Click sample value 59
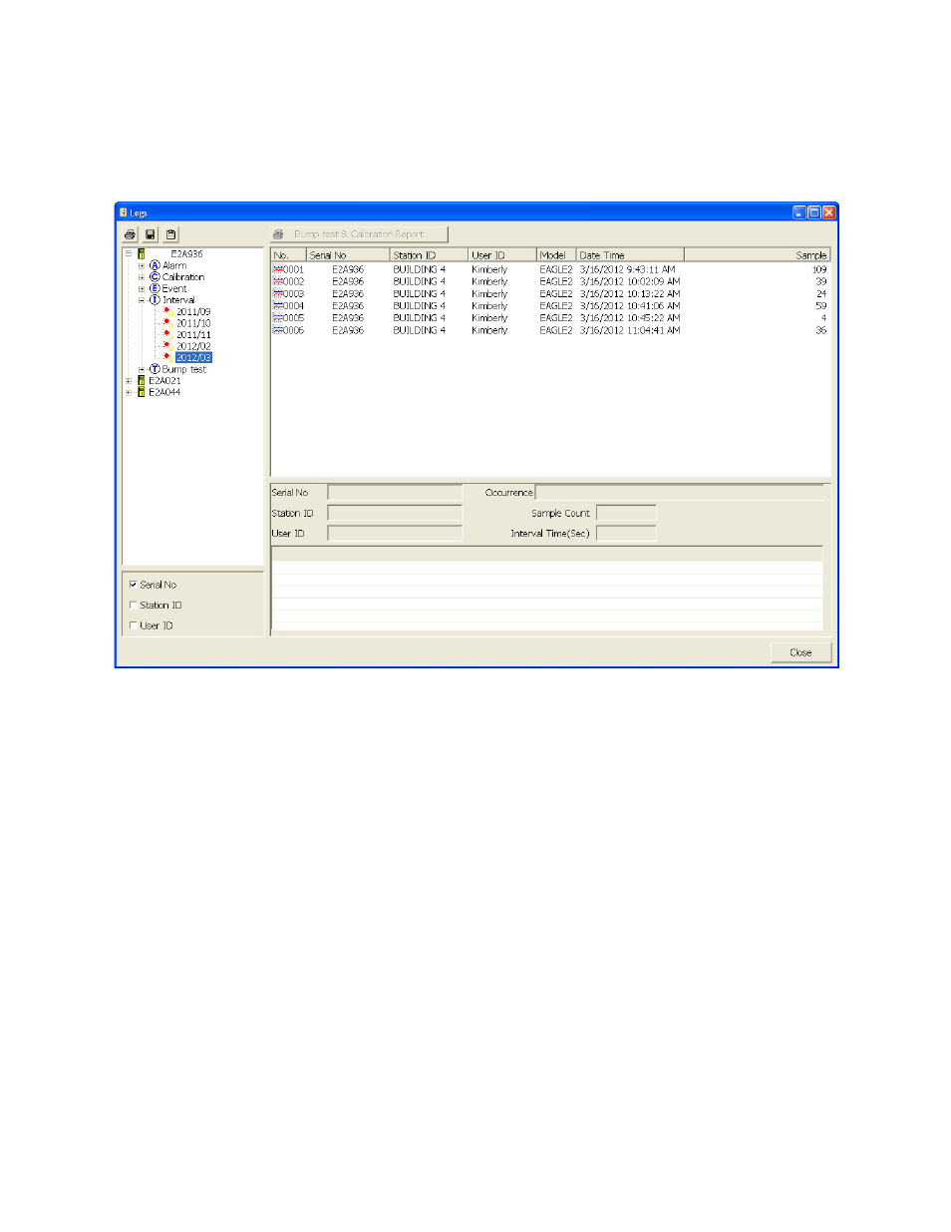This screenshot has height=1232, width=951. 821,305
